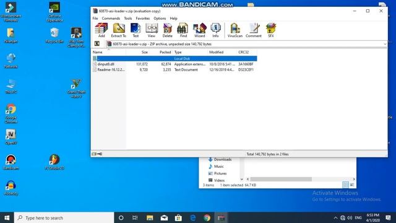
Task: Open GeForce Experience desktop shortcut
Action: click(54, 12)
